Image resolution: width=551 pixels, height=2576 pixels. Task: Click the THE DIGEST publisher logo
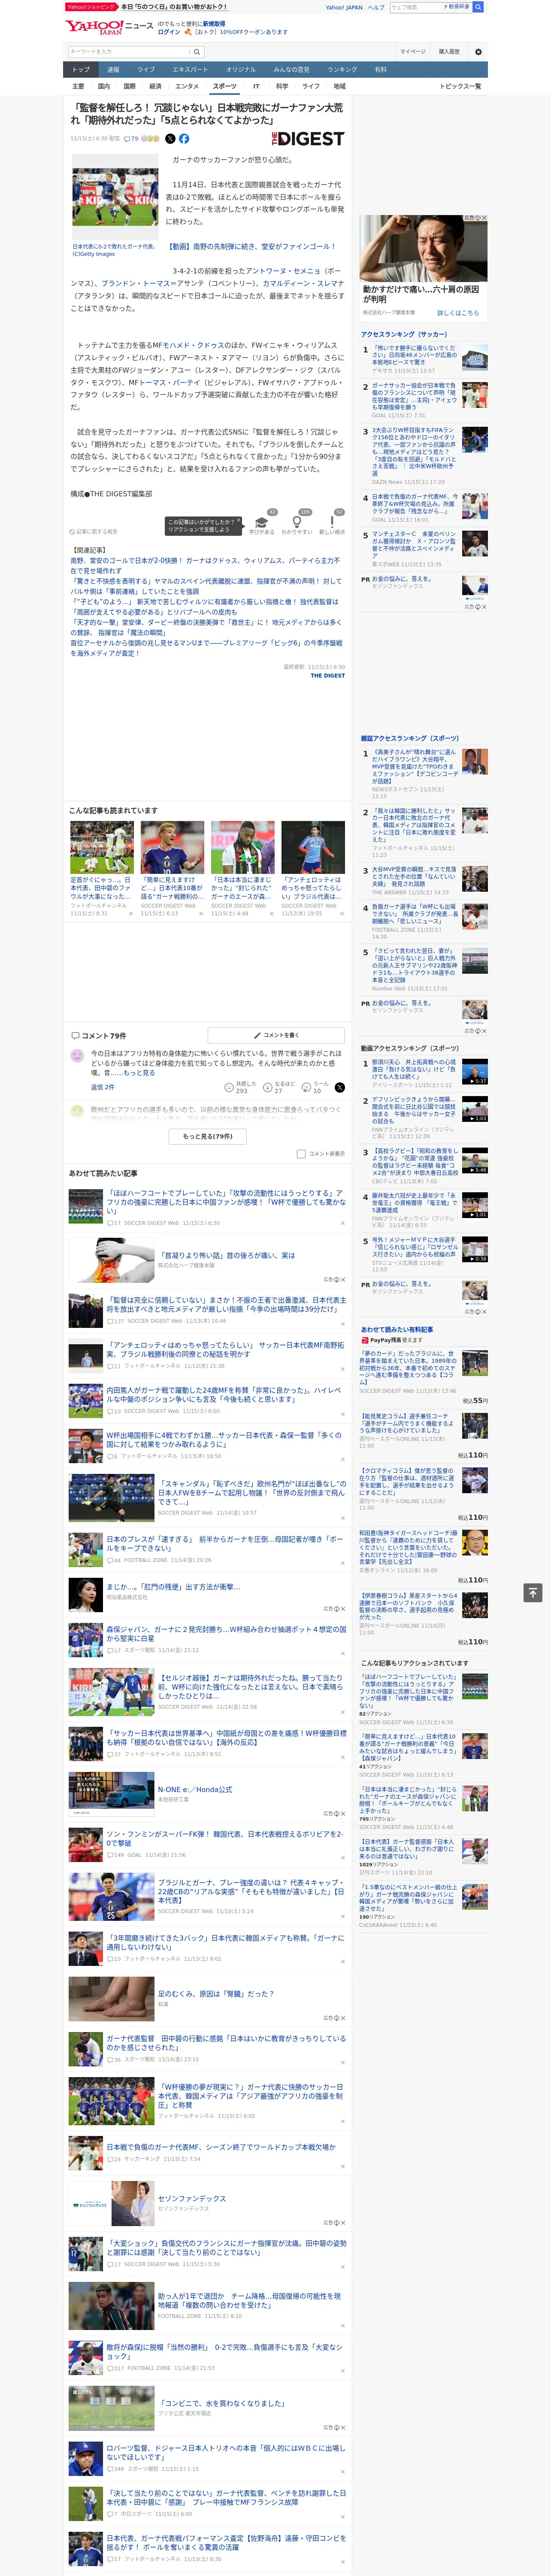308,139
